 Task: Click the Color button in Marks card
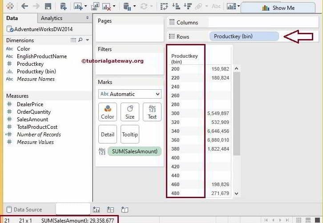pyautogui.click(x=108, y=112)
